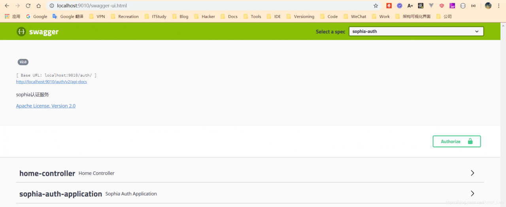Open the Chrome profile avatar
Viewport: 506px width, 207px height.
coord(488,6)
